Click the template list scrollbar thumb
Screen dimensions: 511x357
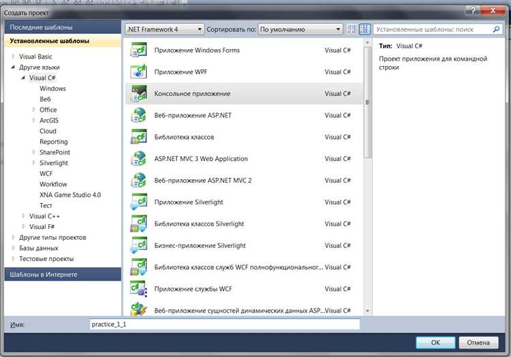click(367, 102)
